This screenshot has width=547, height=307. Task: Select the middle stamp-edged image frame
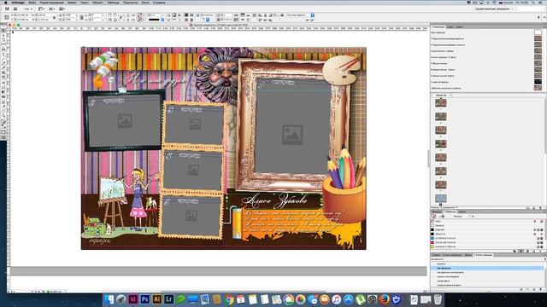pos(192,171)
